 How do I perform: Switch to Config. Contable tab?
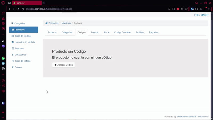pyautogui.click(x=122, y=32)
